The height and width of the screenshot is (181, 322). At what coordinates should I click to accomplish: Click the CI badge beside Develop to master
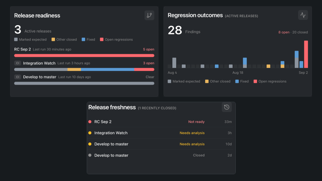tap(18, 77)
